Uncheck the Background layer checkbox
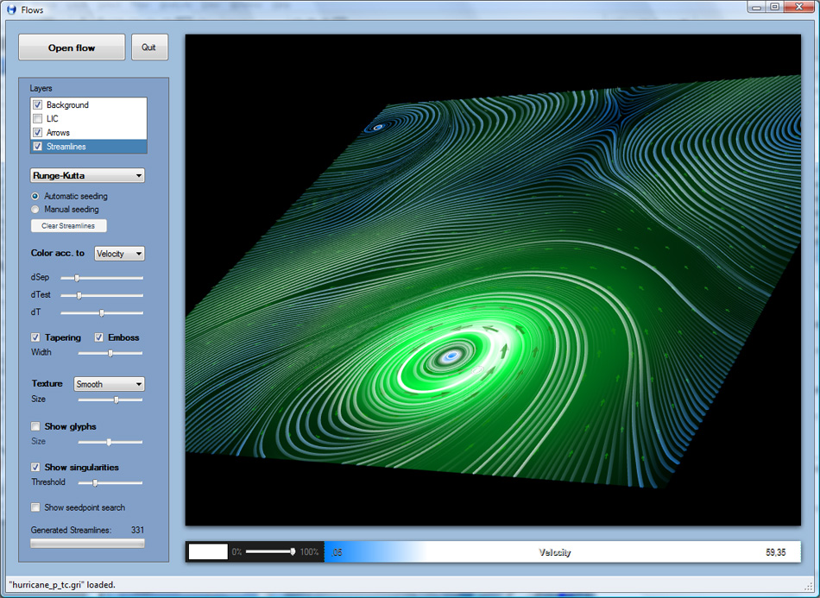Viewport: 820px width, 598px height. pyautogui.click(x=37, y=105)
